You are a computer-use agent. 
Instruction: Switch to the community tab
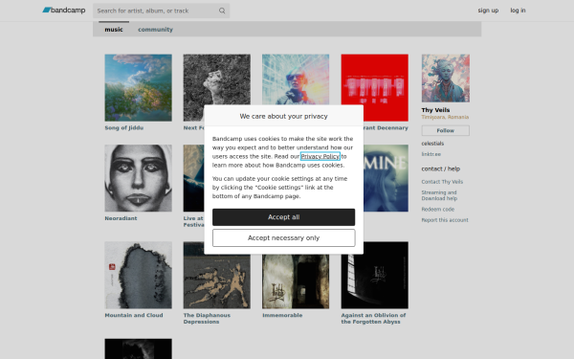155,30
